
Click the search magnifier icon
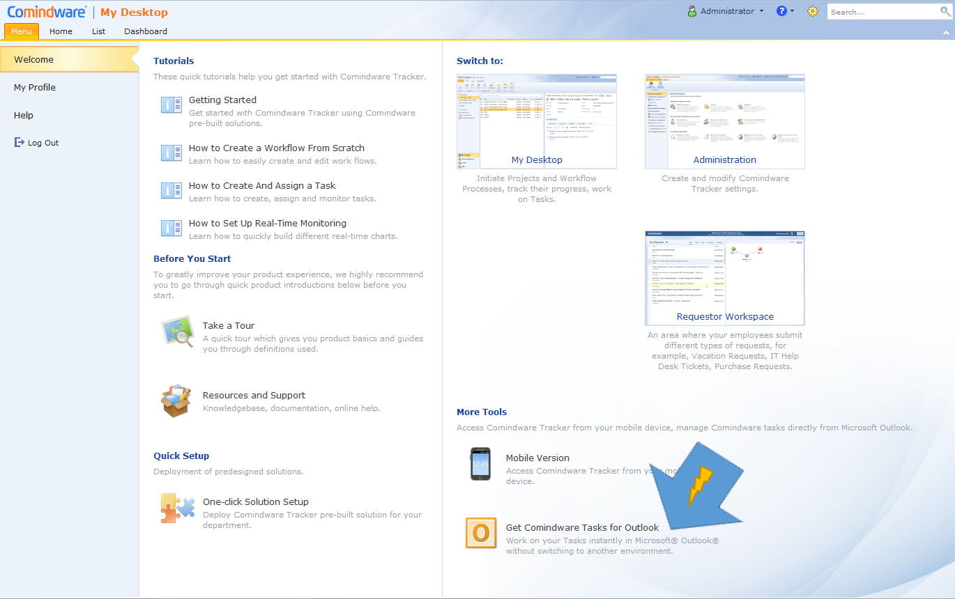coord(945,11)
